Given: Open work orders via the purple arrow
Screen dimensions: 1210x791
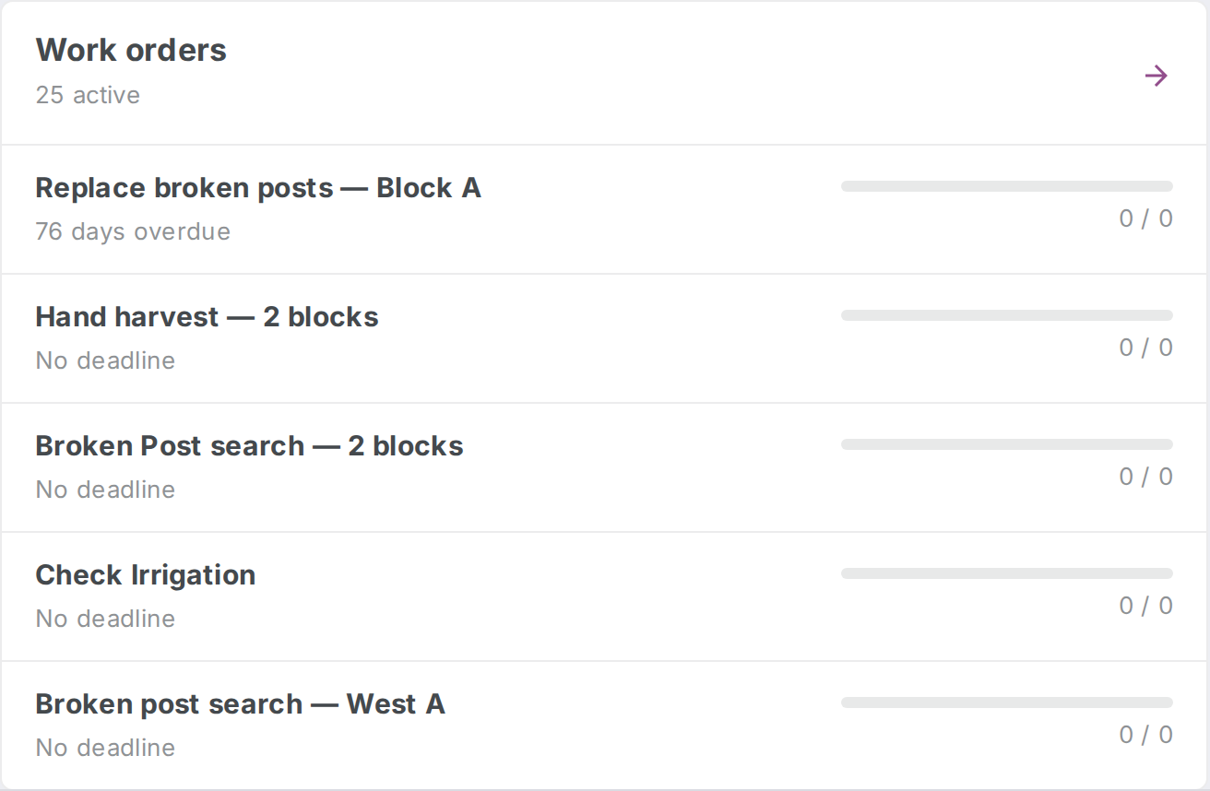Looking at the screenshot, I should tap(1156, 76).
